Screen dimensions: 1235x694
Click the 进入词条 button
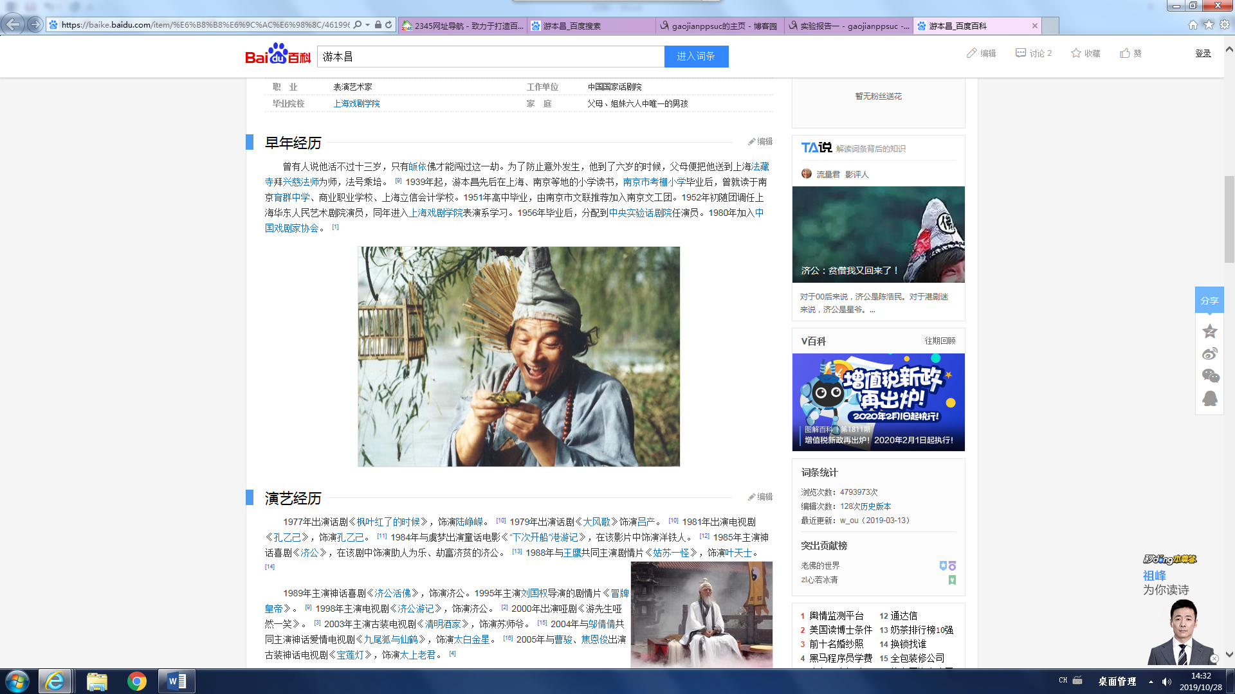tap(696, 57)
